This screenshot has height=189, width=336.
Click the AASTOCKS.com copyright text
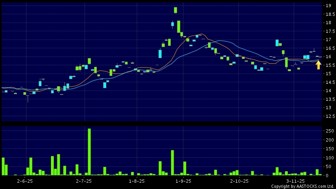(302, 186)
